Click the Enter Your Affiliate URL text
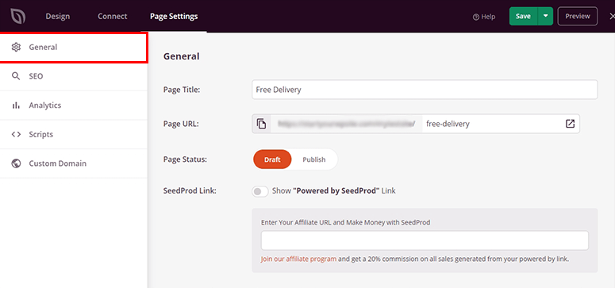This screenshot has width=615, height=288. point(345,222)
